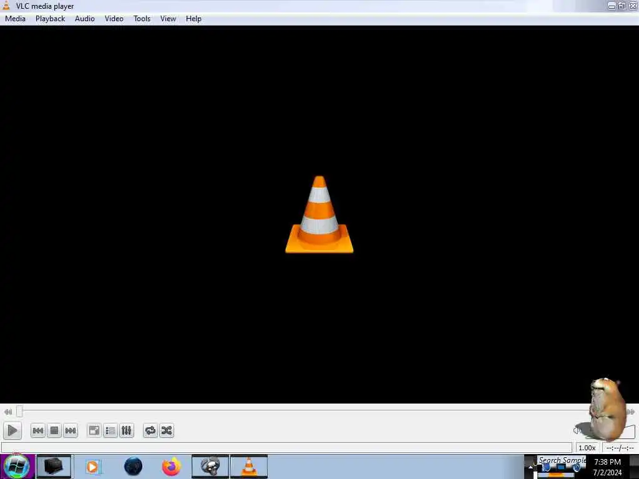Click the 1.00x playback speed label
This screenshot has height=479, width=639.
587,448
